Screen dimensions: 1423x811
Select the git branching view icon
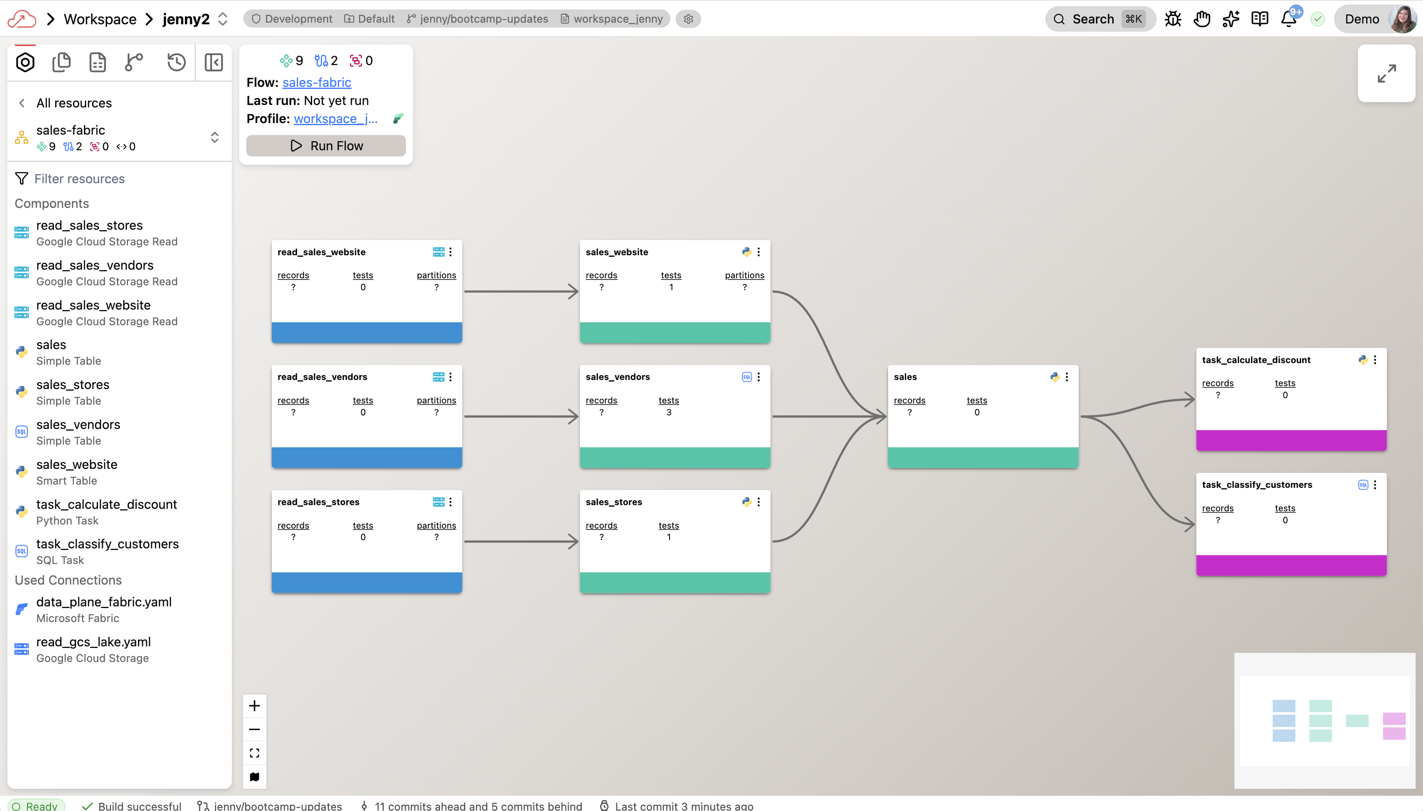134,63
